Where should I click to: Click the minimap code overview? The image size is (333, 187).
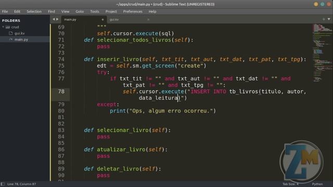tap(322, 53)
